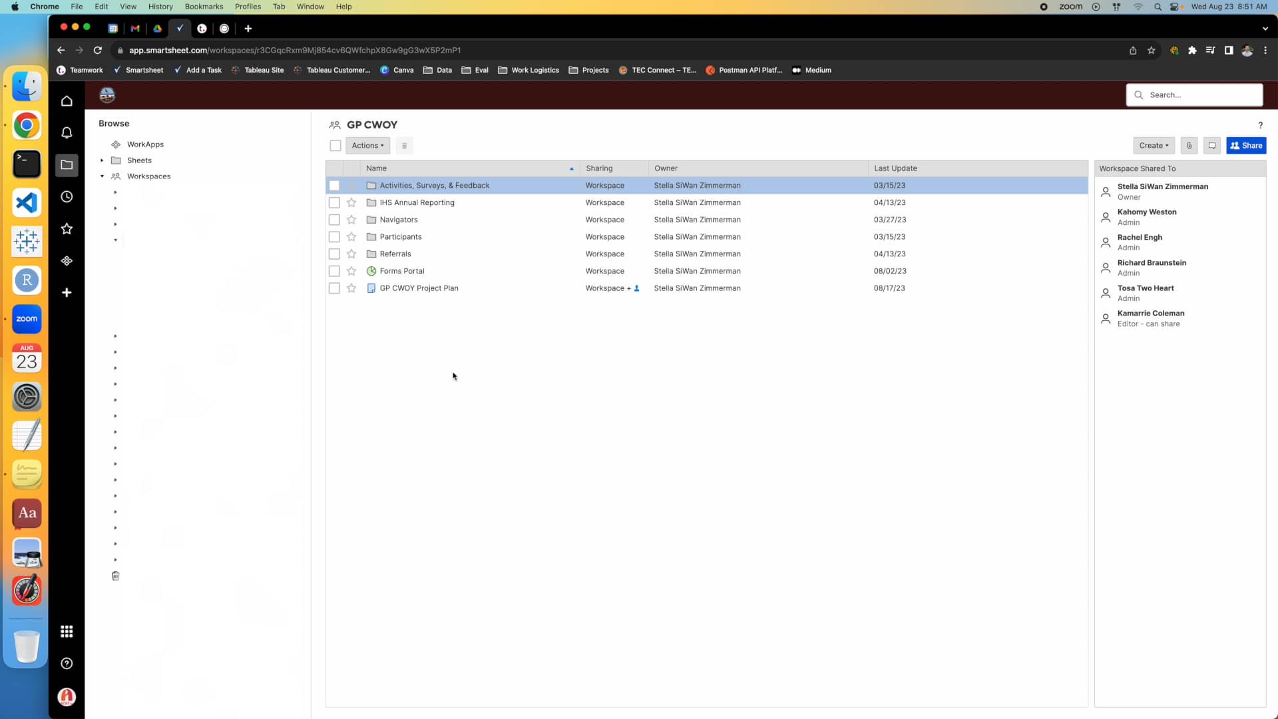Image resolution: width=1278 pixels, height=719 pixels.
Task: Check the select-all checkbox above the rows
Action: [335, 145]
